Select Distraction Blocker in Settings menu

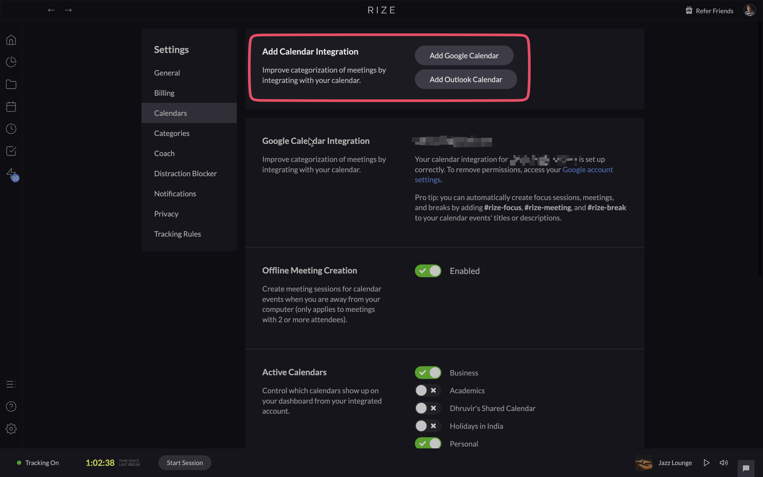pyautogui.click(x=189, y=174)
